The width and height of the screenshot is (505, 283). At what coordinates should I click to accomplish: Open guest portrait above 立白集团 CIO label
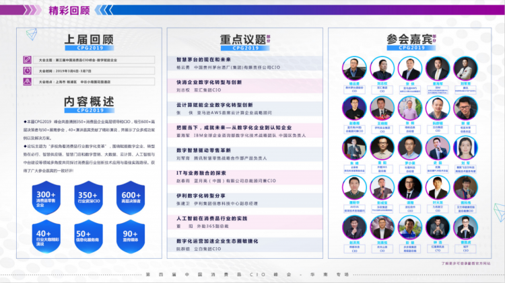point(438,108)
